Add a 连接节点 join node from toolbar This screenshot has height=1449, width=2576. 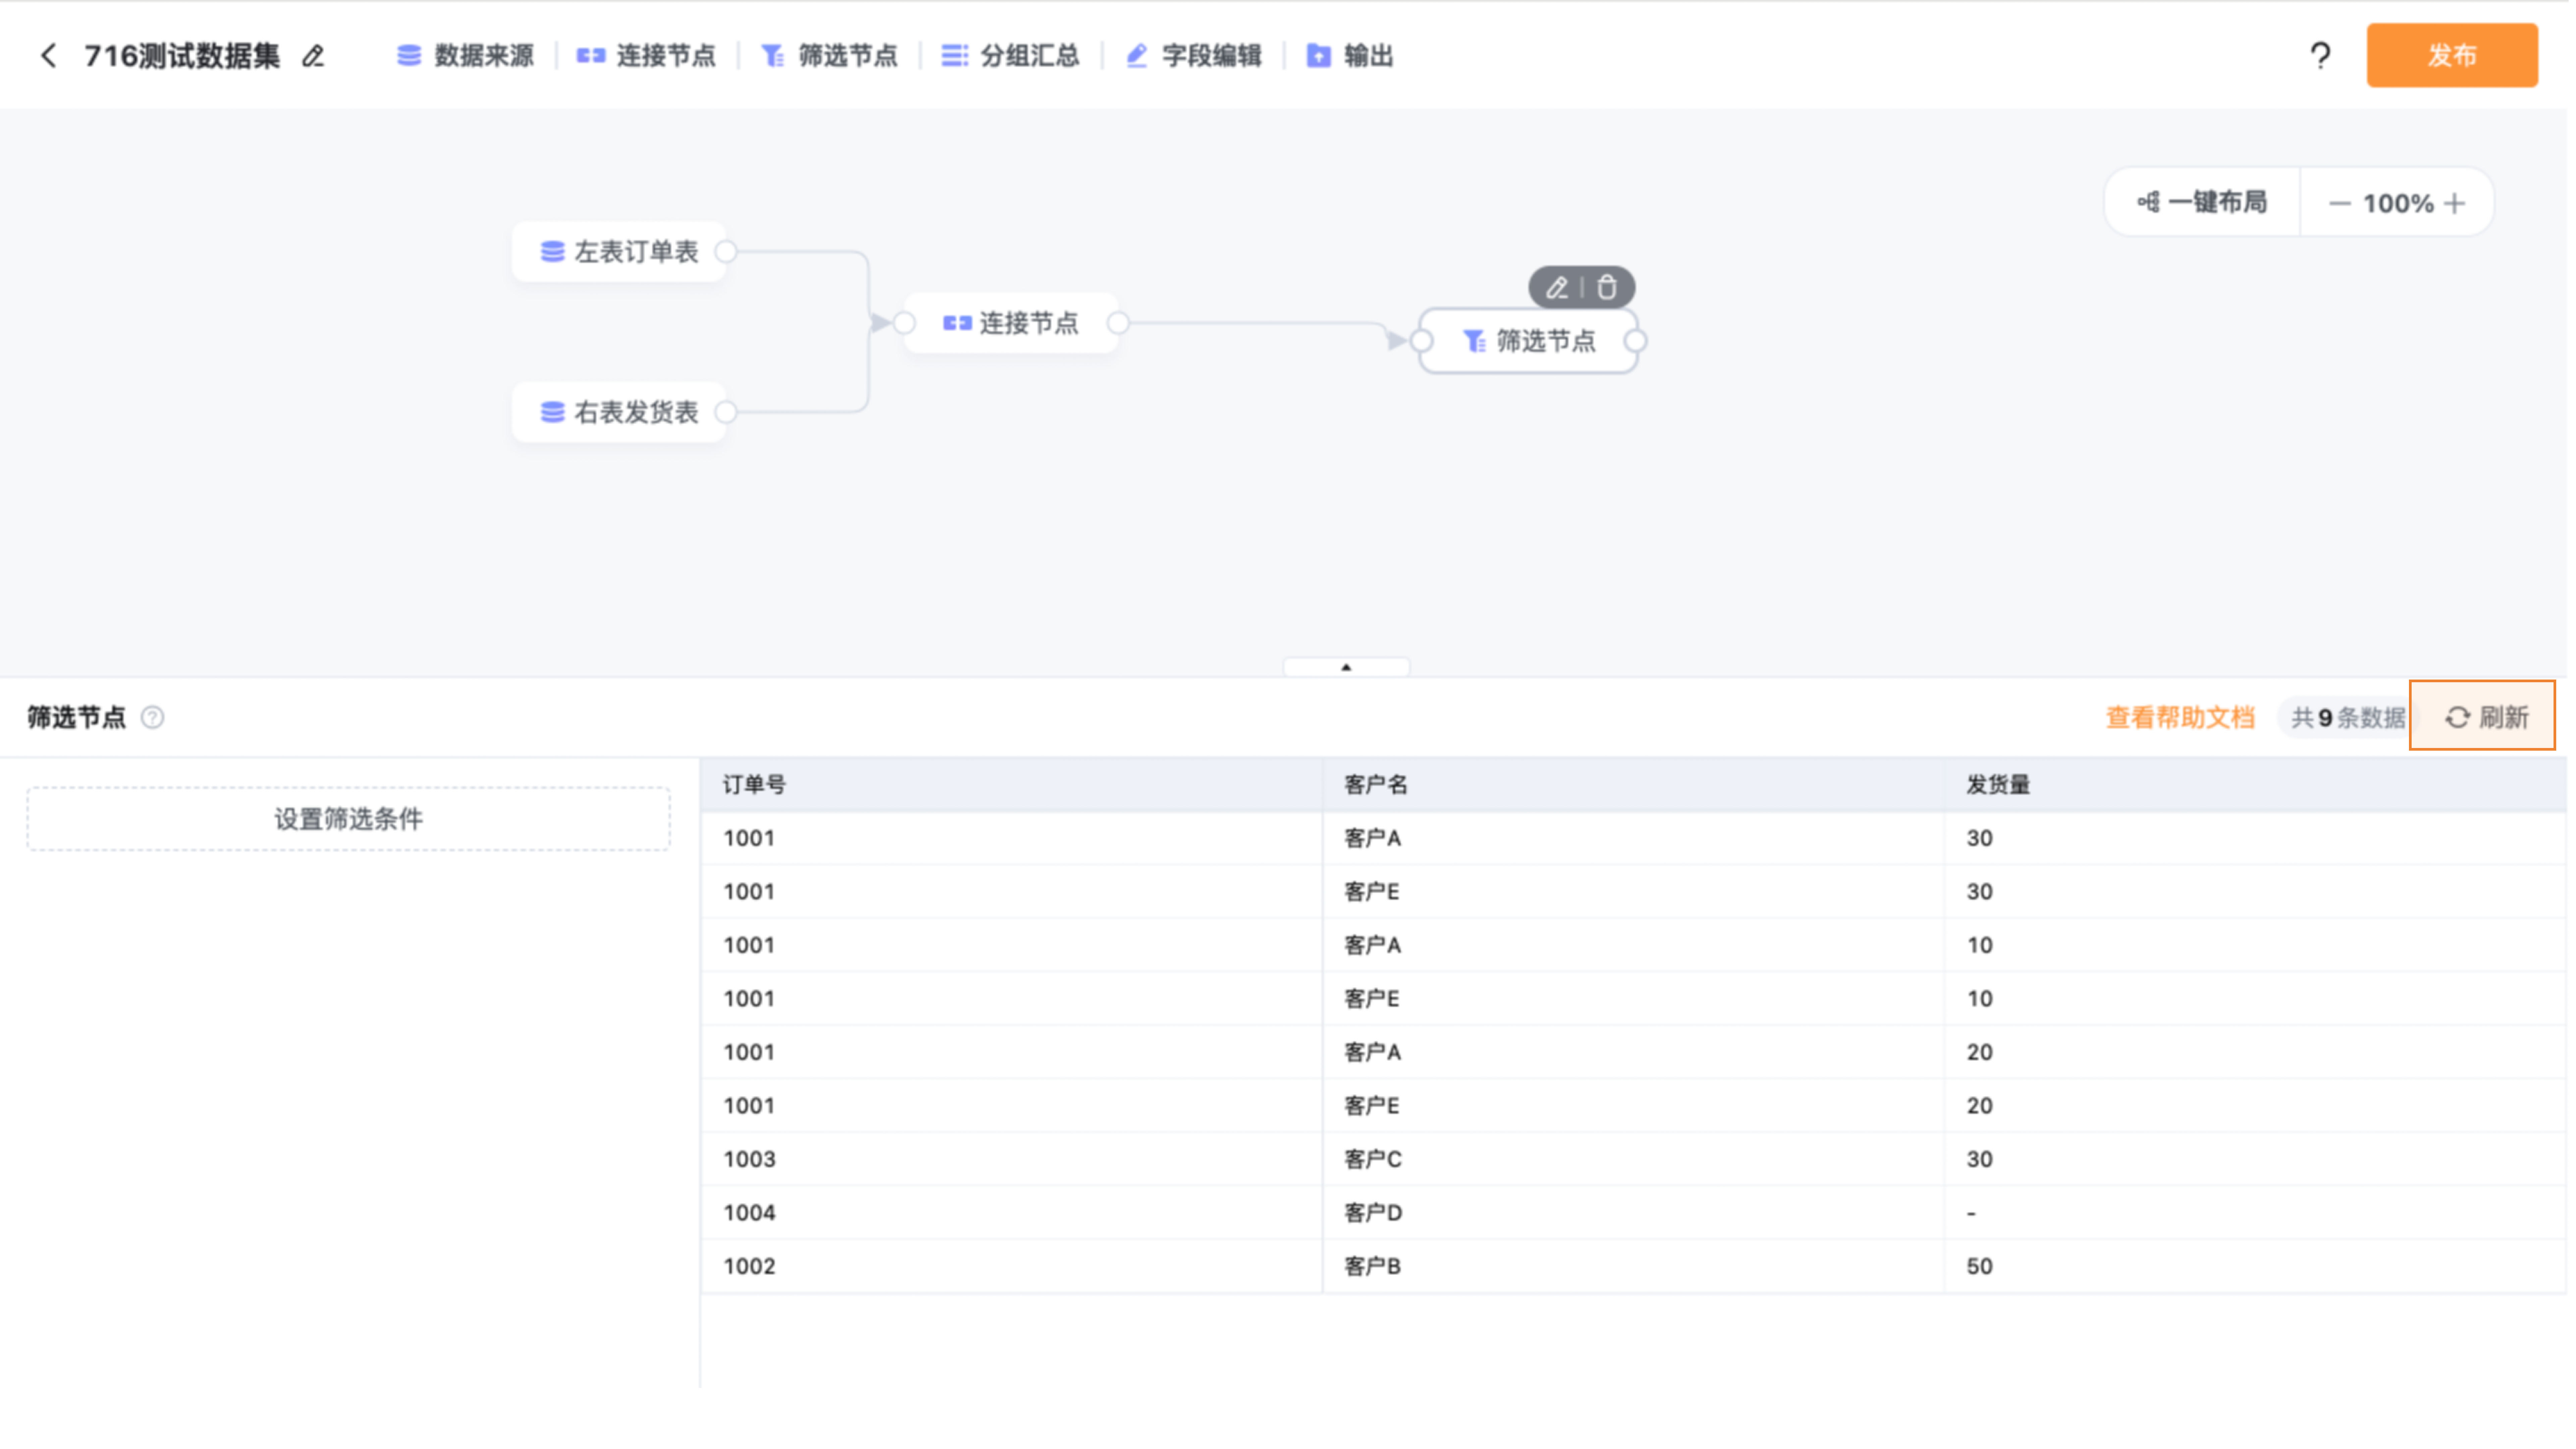coord(647,56)
